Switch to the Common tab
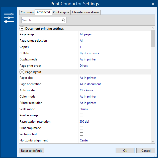Image resolution: width=158 pixels, height=158 pixels. [x=27, y=12]
